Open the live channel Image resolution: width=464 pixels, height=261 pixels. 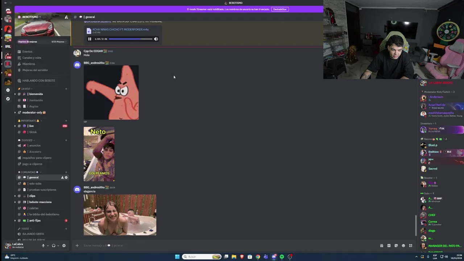tap(43, 126)
